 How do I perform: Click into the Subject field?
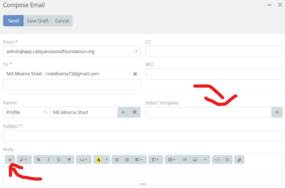(x=143, y=136)
